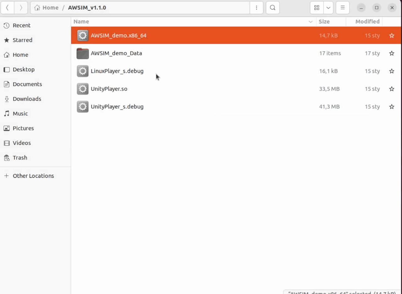
Task: Select the AWSIM_demo_Data folder name
Action: [x=116, y=53]
